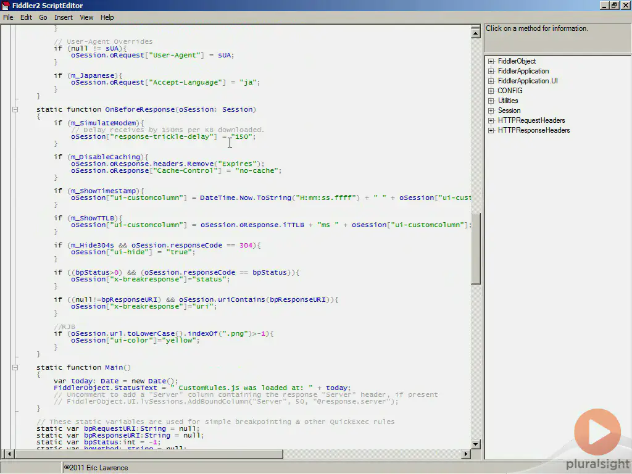The height and width of the screenshot is (474, 632).
Task: Click the m_ShowTTLB condition text
Action: coord(93,218)
